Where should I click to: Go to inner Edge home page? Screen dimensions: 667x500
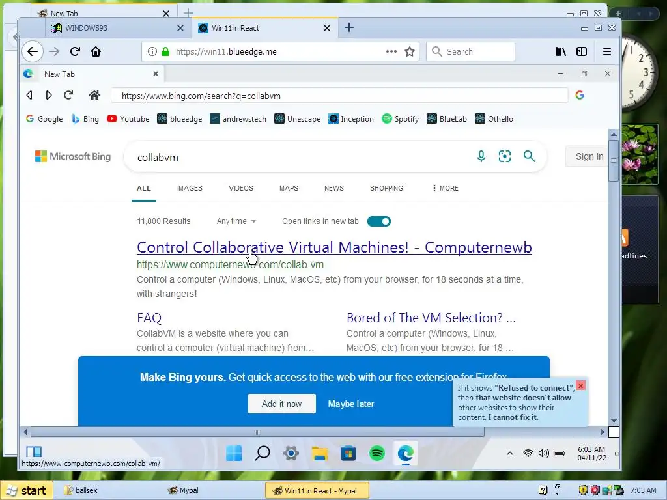pos(94,95)
